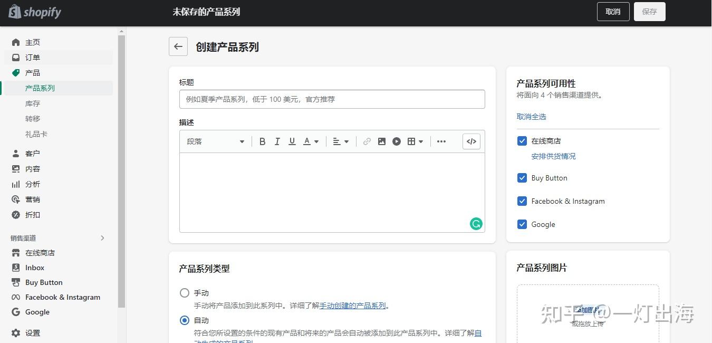Insert a link in the description editor
The height and width of the screenshot is (343, 712).
(367, 141)
